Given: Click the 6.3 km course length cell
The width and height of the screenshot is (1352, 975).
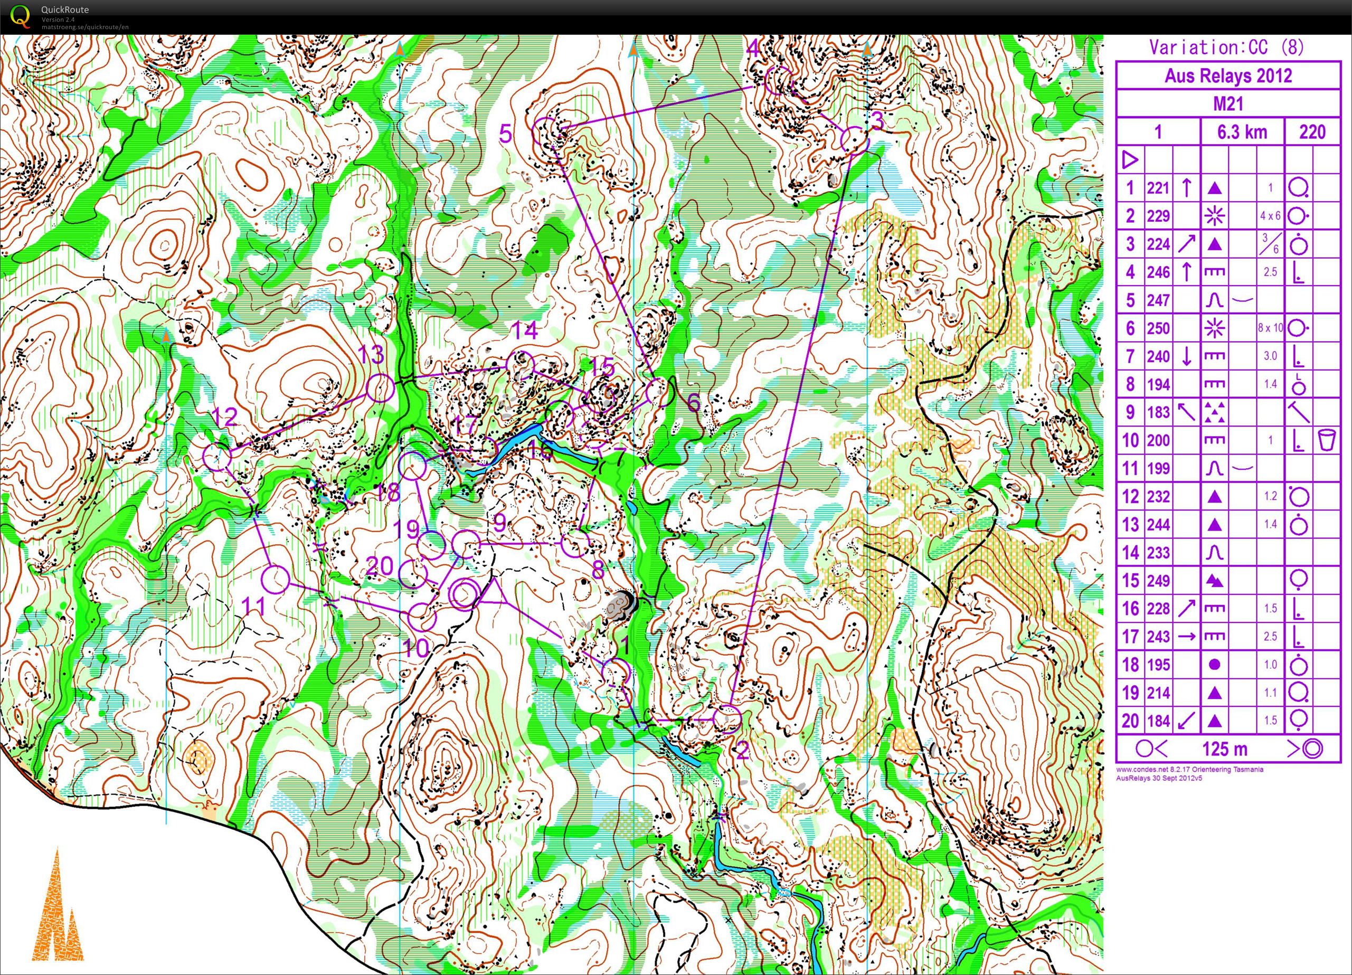Looking at the screenshot, I should [1242, 132].
